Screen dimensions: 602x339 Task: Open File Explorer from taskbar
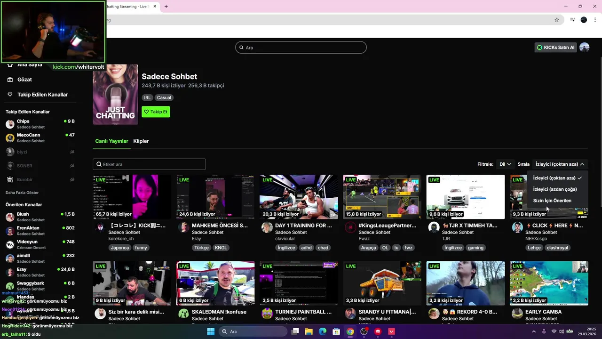point(309,331)
